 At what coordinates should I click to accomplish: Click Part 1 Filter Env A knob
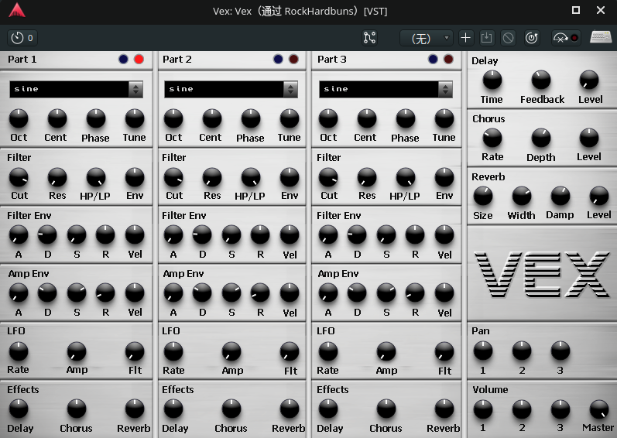pos(19,235)
